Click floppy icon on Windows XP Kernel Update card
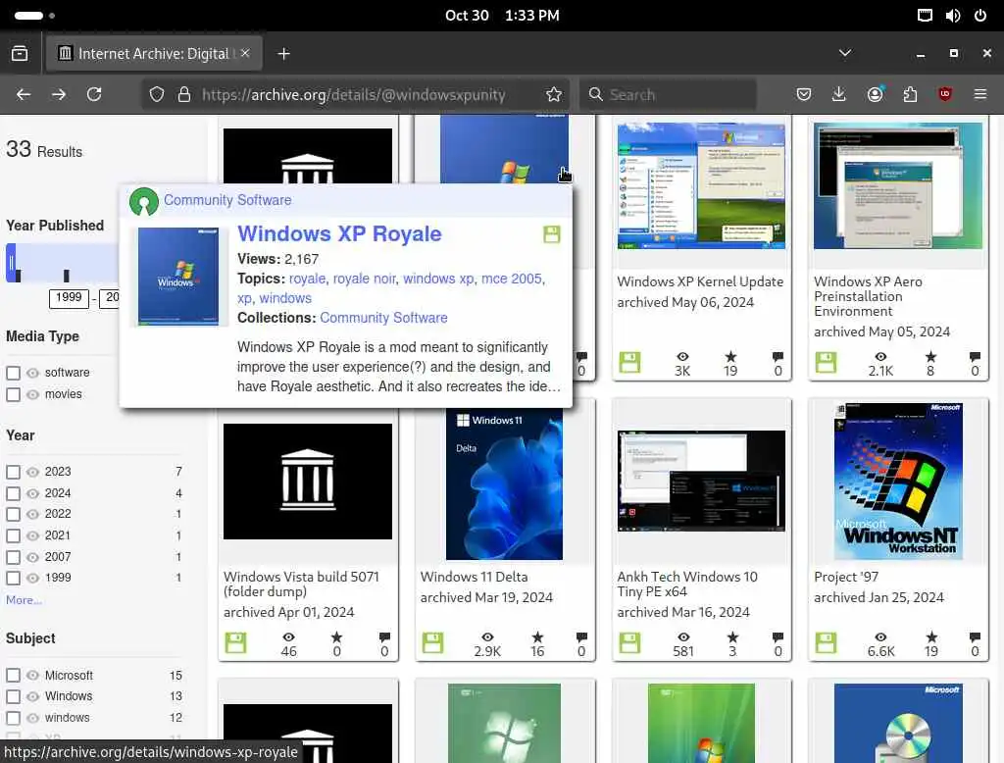Screen dimensions: 1004x763 (629, 362)
